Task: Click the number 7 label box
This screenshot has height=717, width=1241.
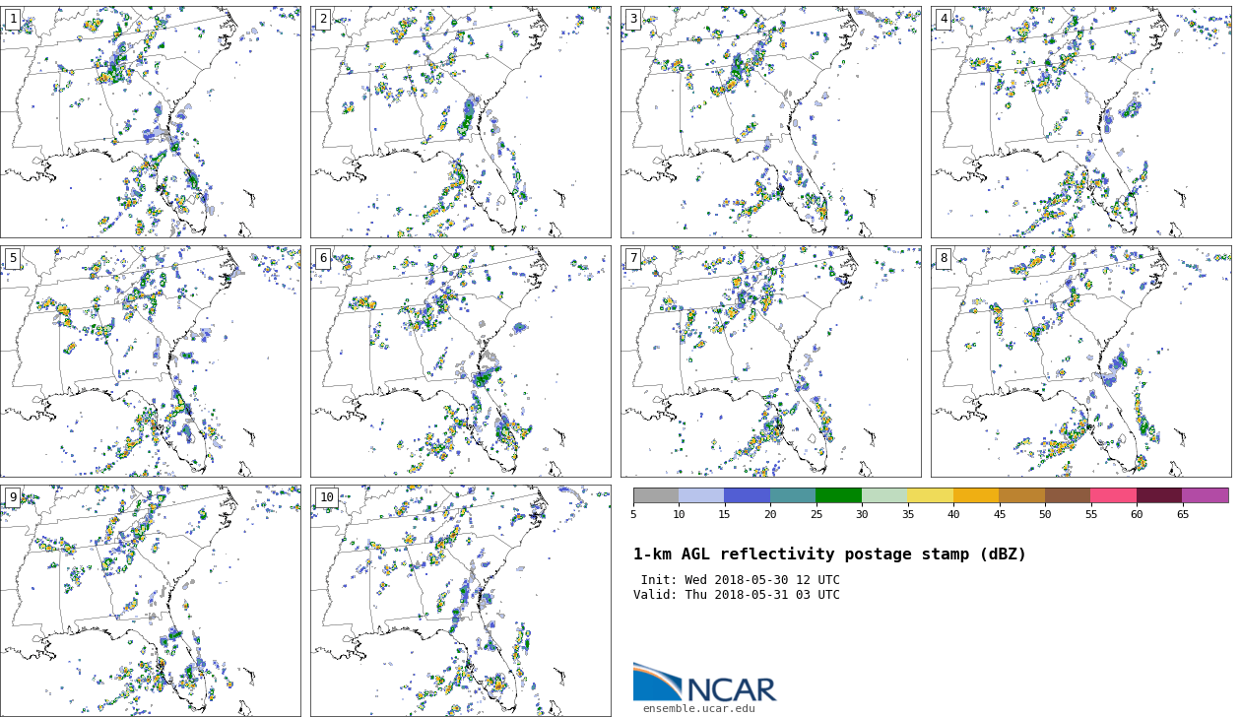Action: (633, 258)
